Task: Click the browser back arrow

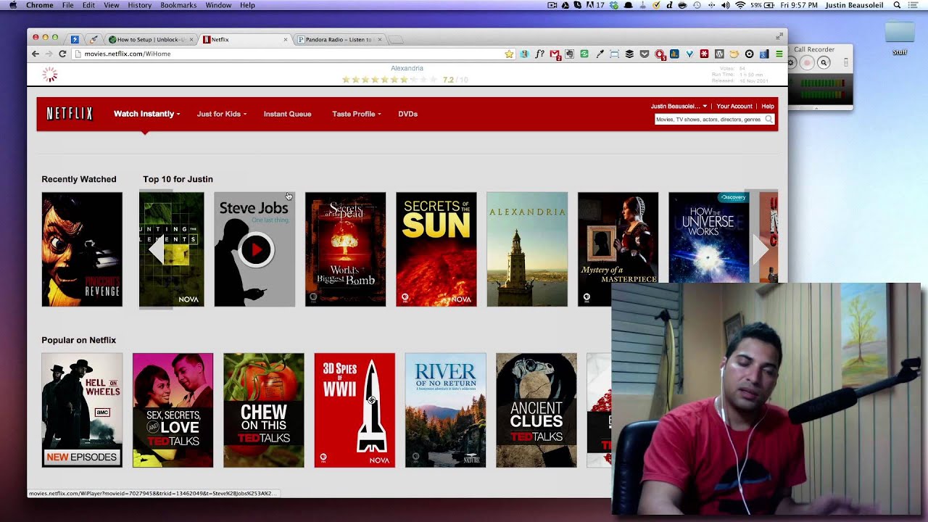Action: [x=35, y=54]
